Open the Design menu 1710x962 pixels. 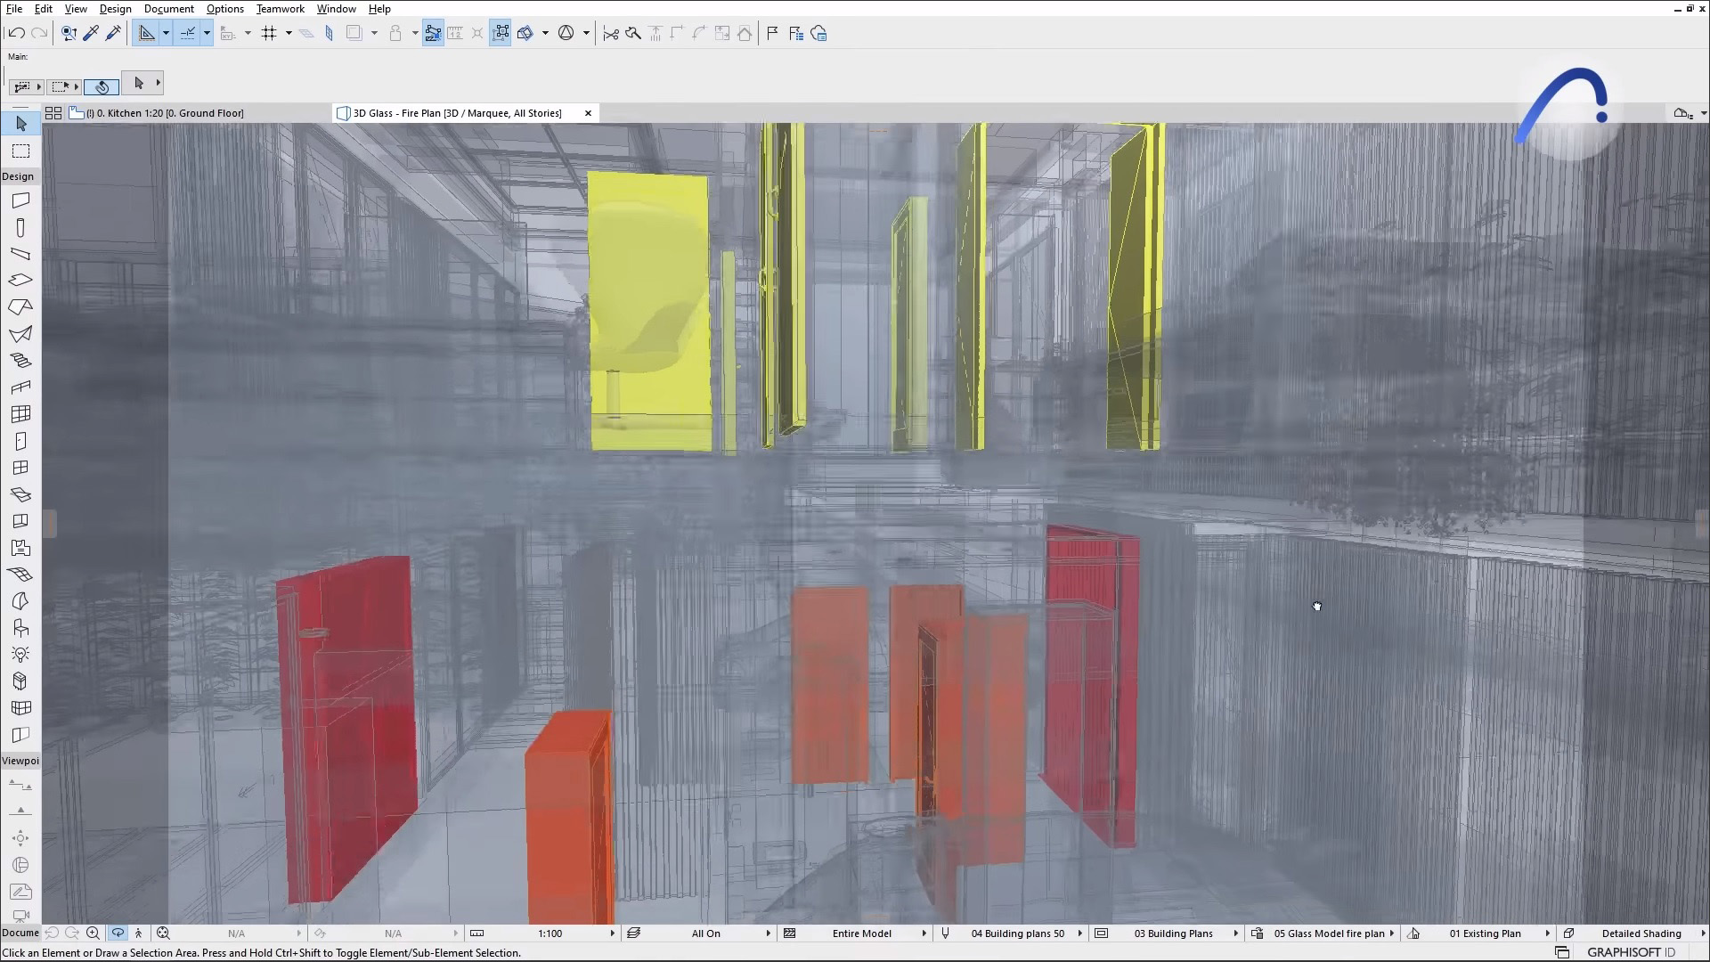[x=115, y=9]
